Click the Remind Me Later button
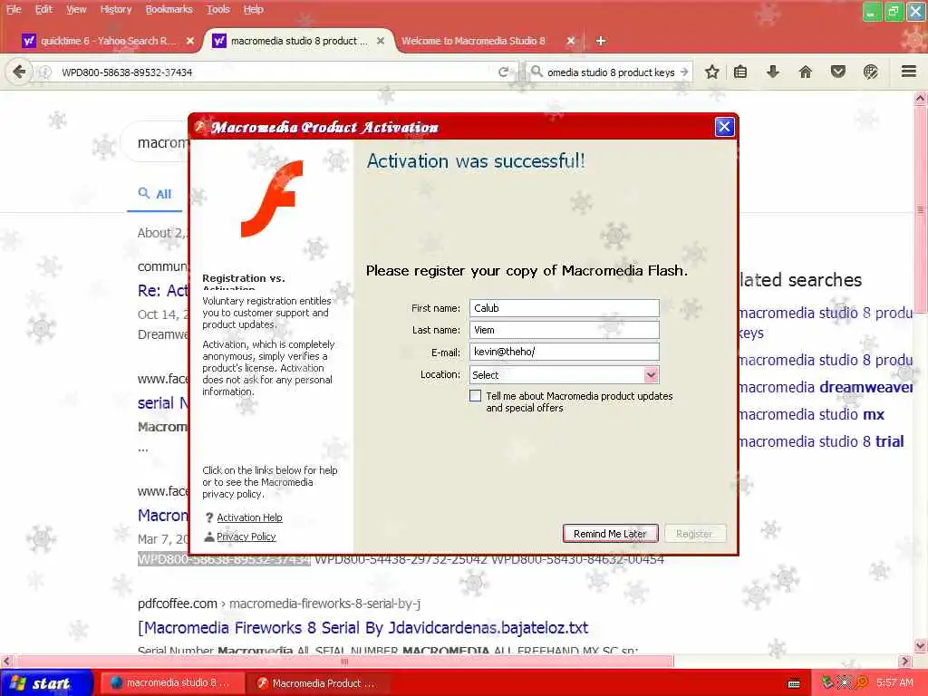This screenshot has width=928, height=696. point(610,534)
